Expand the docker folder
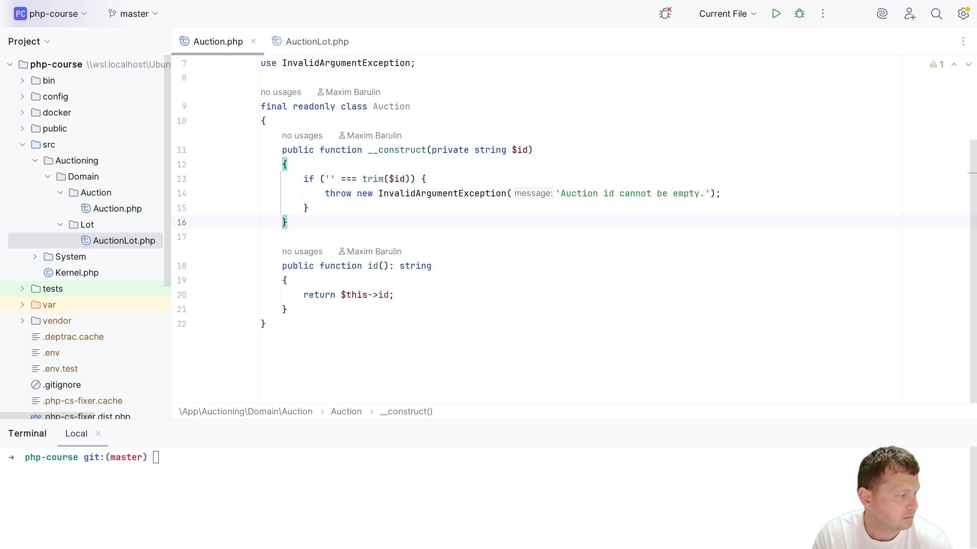The image size is (977, 549). pos(22,112)
